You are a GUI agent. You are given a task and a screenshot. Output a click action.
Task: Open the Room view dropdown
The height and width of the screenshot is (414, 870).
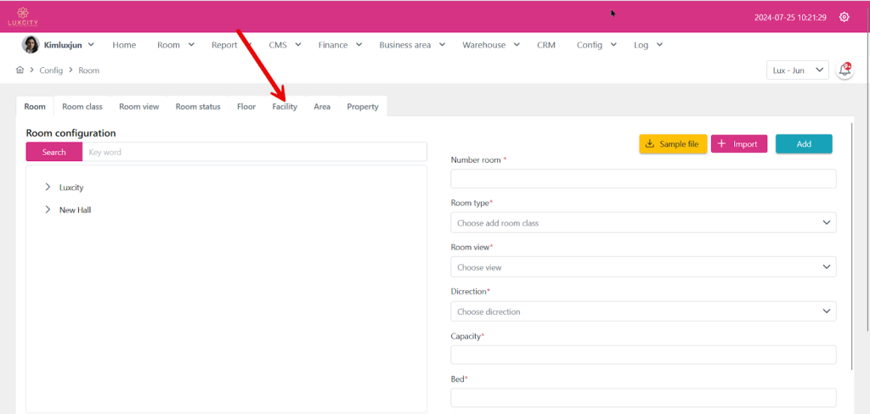[642, 267]
